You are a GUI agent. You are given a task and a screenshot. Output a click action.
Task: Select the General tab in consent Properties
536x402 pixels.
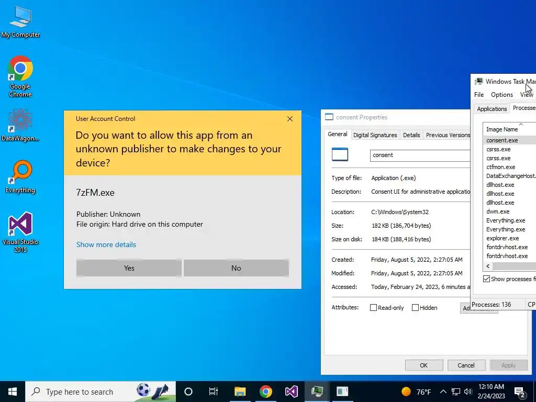click(338, 135)
